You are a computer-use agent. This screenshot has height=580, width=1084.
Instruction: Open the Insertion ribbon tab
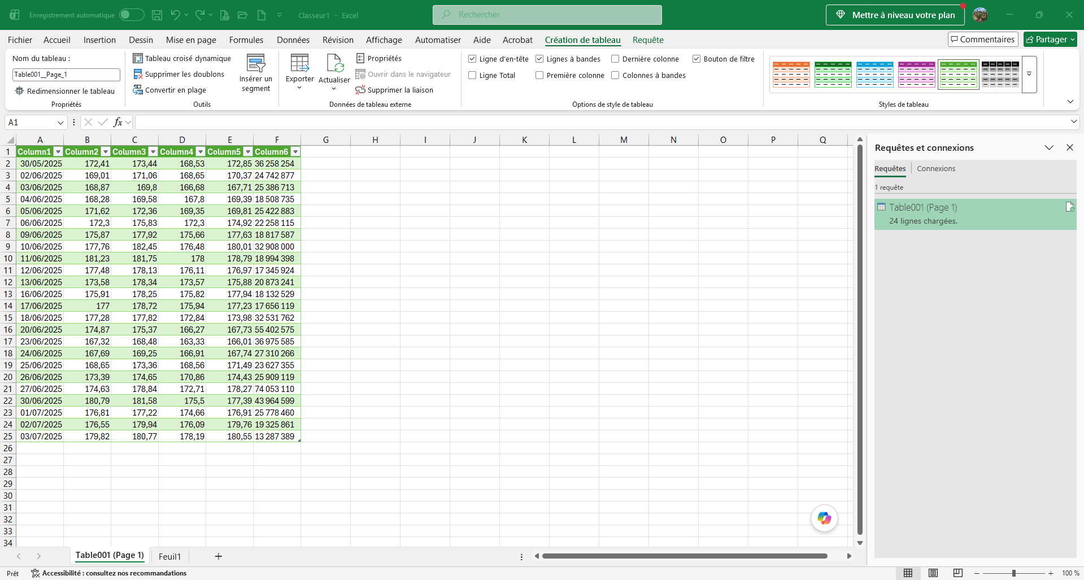tap(99, 40)
